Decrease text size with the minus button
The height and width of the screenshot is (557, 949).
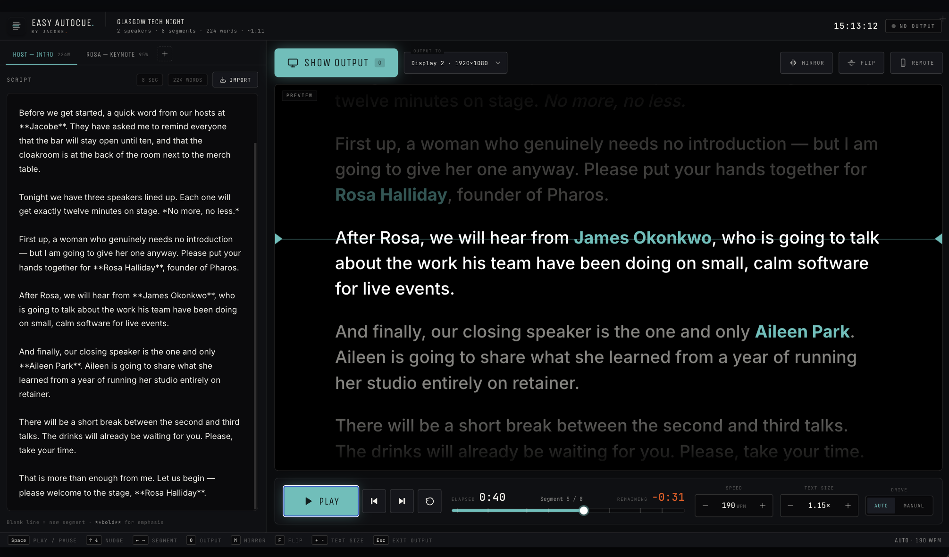tap(790, 506)
